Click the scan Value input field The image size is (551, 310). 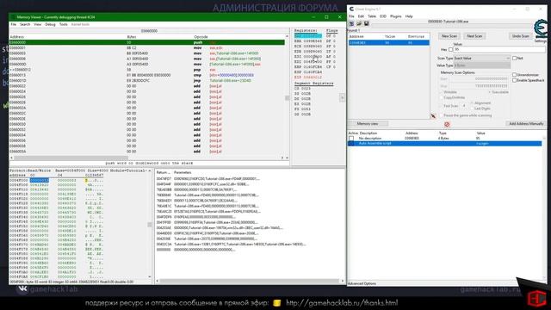tap(499, 50)
